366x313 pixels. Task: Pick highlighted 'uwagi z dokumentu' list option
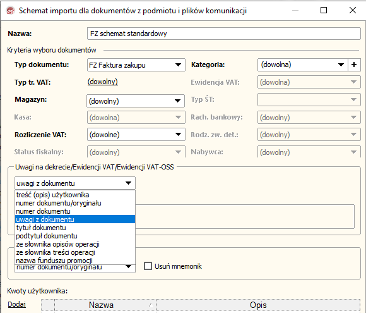click(75, 219)
